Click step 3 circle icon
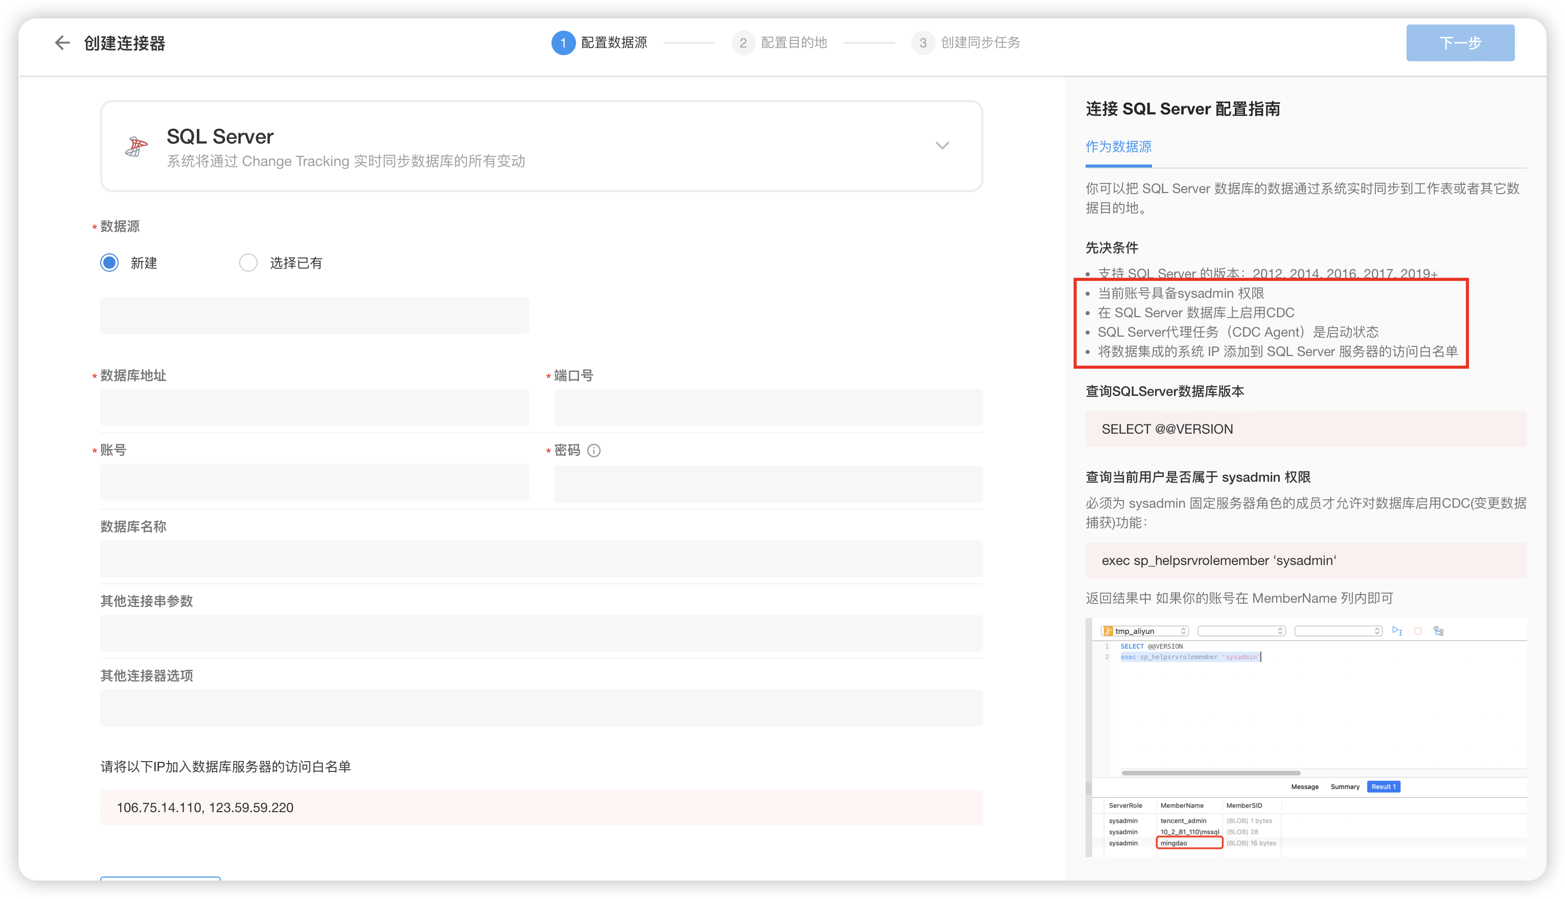This screenshot has height=899, width=1565. click(923, 42)
